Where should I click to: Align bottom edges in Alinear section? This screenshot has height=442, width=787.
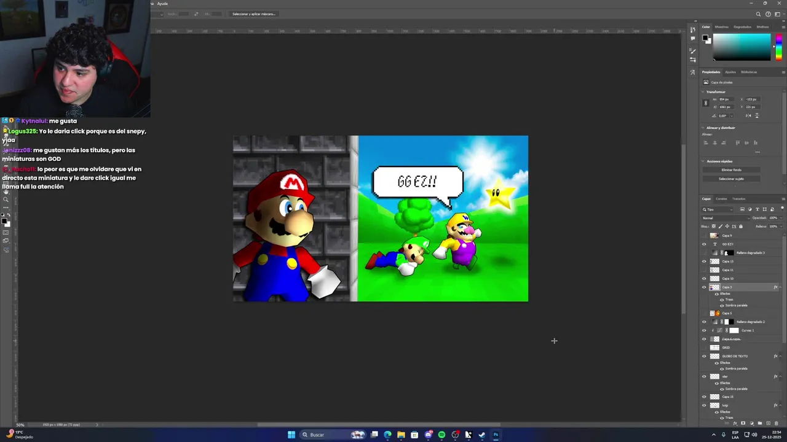[x=756, y=142]
